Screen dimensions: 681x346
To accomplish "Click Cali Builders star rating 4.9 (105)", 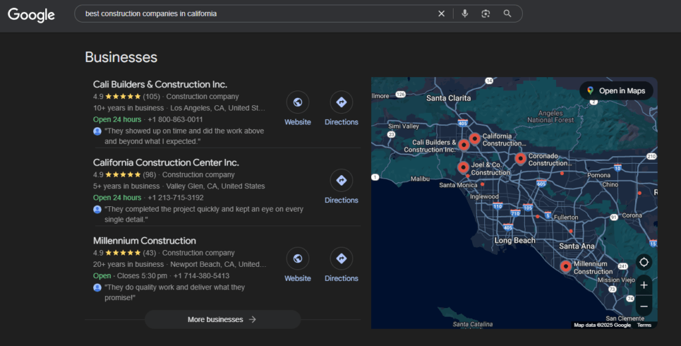I will (126, 96).
